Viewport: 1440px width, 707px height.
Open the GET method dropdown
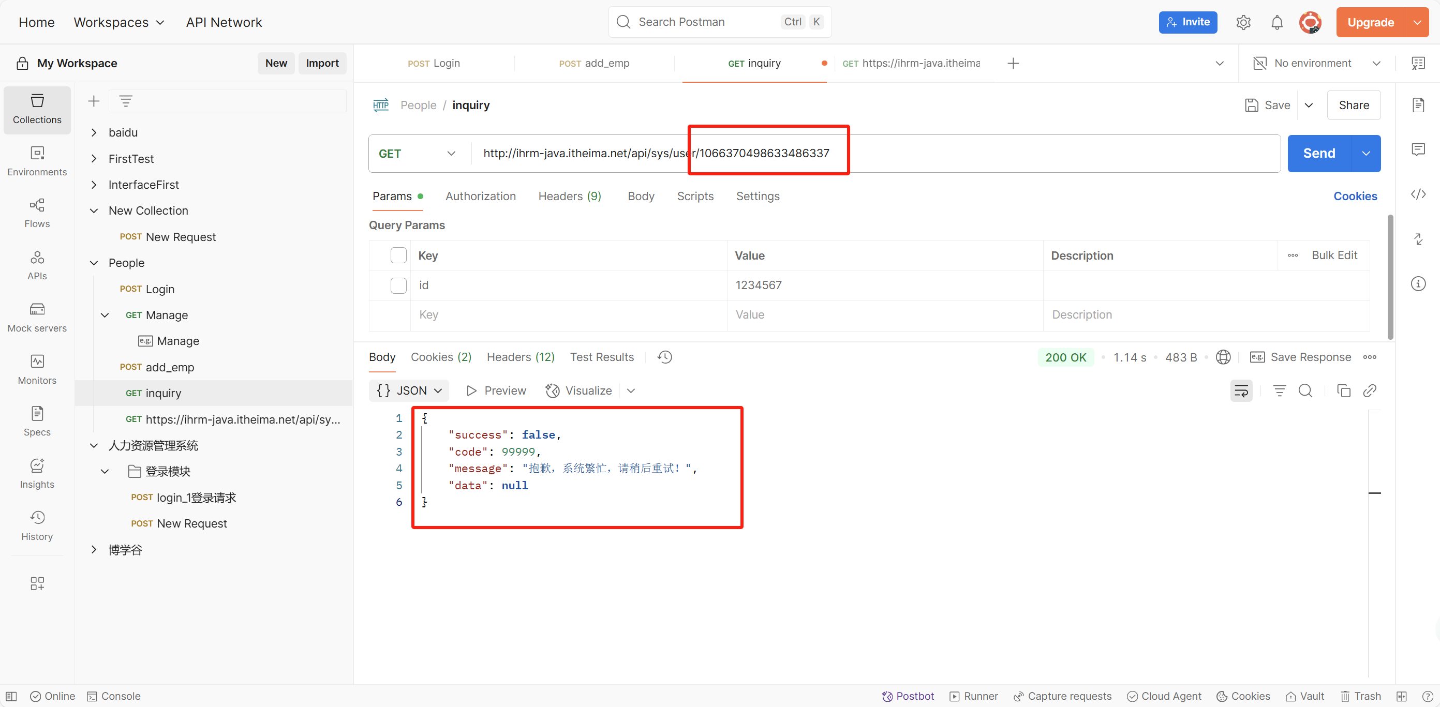tap(418, 154)
